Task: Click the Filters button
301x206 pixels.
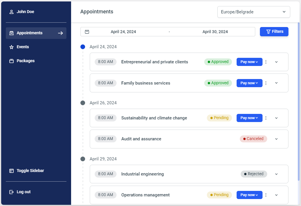Action: 274,32
